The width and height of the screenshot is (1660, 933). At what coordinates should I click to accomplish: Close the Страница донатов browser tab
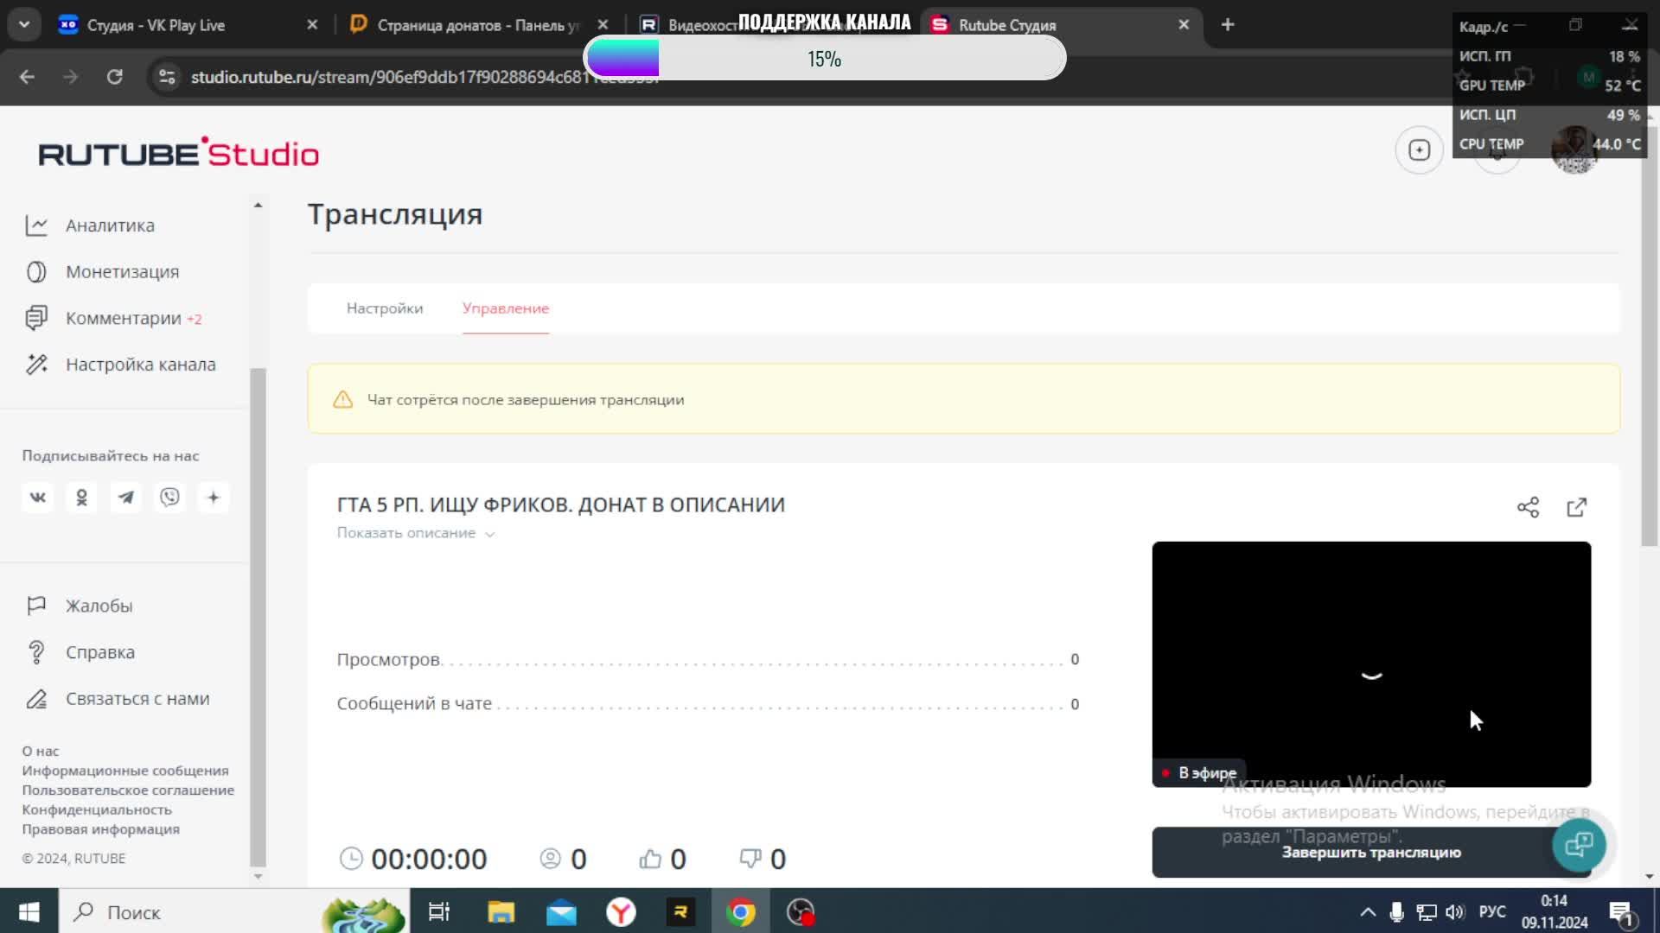(x=603, y=25)
